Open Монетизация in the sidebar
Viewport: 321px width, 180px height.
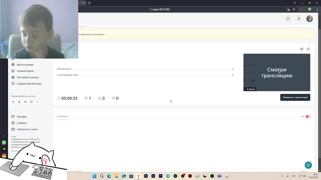click(25, 65)
